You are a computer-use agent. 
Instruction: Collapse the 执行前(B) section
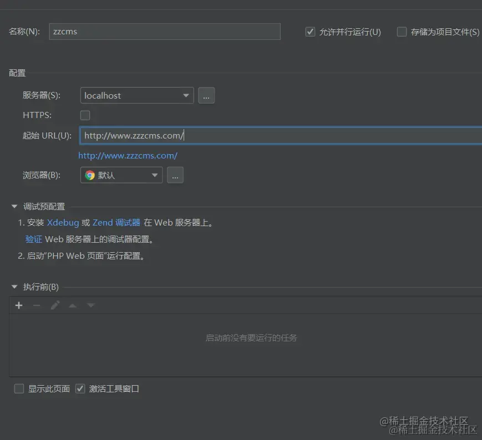point(14,287)
